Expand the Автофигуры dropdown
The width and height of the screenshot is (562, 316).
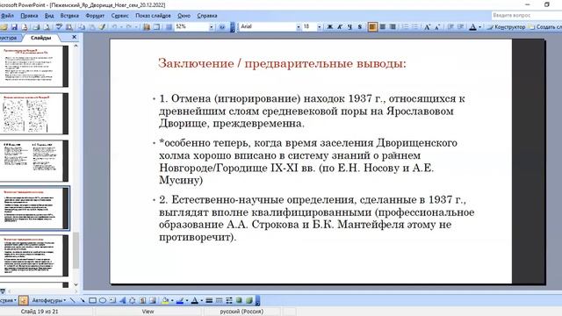point(49,300)
